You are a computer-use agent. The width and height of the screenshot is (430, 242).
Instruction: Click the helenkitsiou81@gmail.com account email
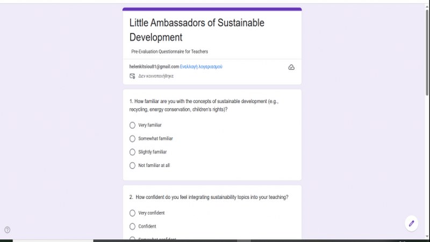[154, 67]
